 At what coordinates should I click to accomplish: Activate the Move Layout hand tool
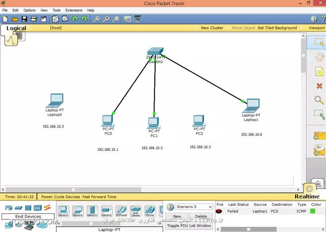click(x=319, y=57)
